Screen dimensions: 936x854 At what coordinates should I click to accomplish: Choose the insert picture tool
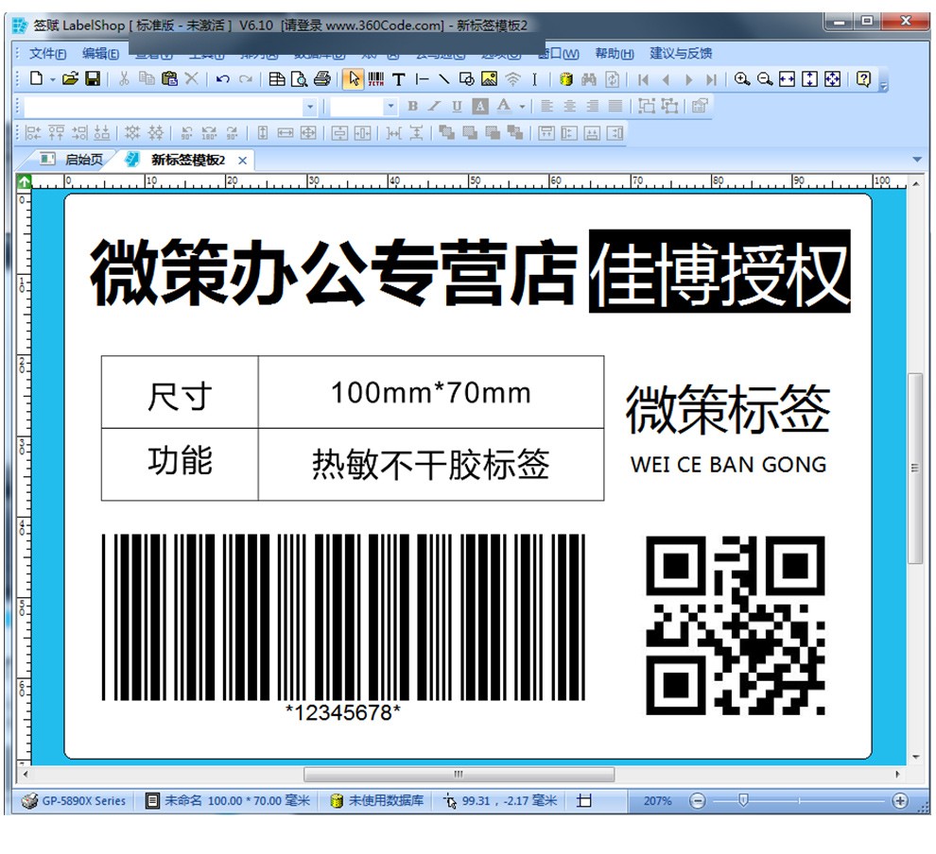(489, 79)
